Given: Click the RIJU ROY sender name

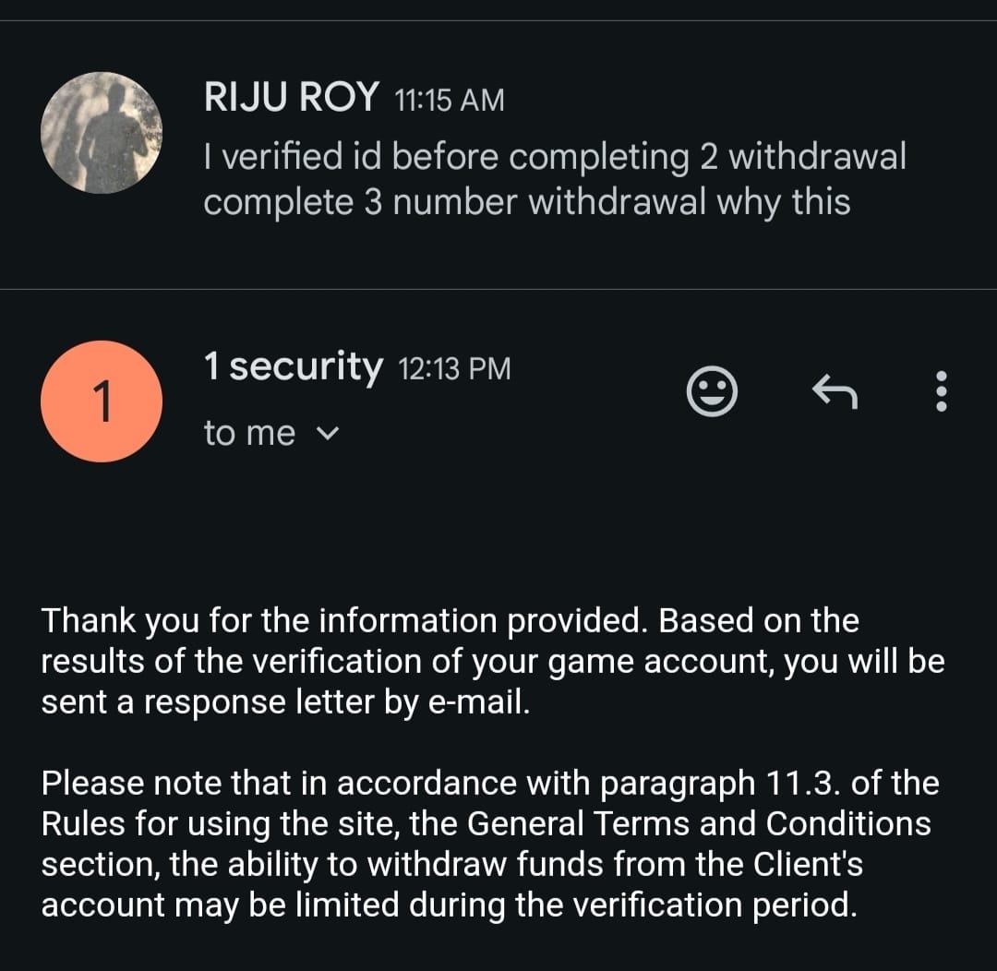Looking at the screenshot, I should pyautogui.click(x=291, y=97).
